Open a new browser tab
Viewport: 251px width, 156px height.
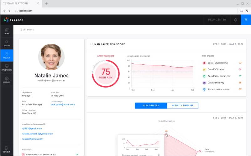[46, 3]
